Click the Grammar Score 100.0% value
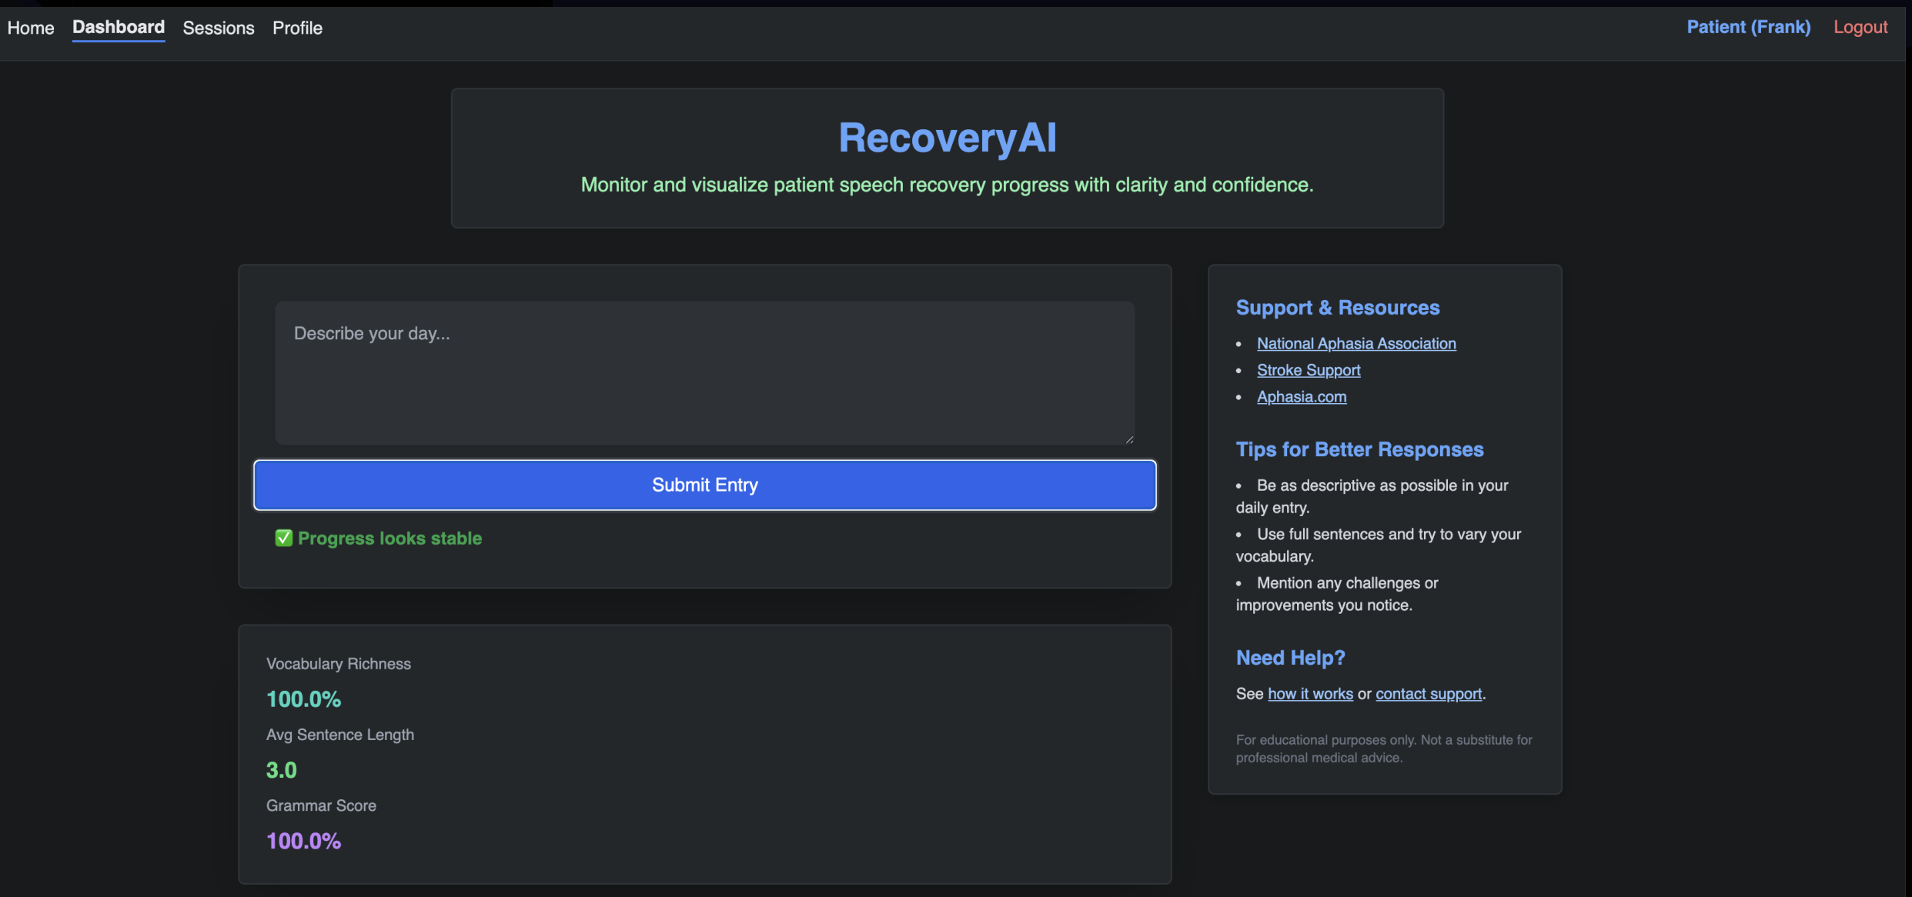The image size is (1912, 897). pos(303,840)
